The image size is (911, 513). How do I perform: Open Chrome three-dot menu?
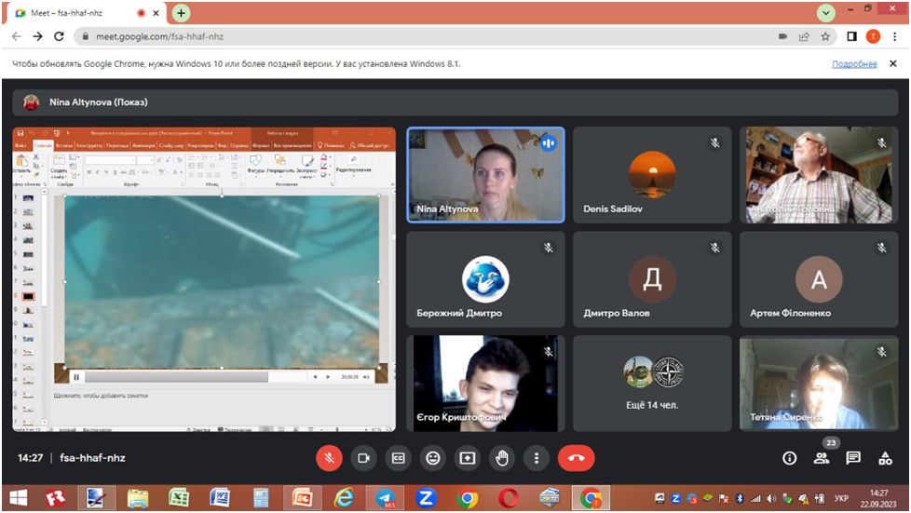point(895,36)
